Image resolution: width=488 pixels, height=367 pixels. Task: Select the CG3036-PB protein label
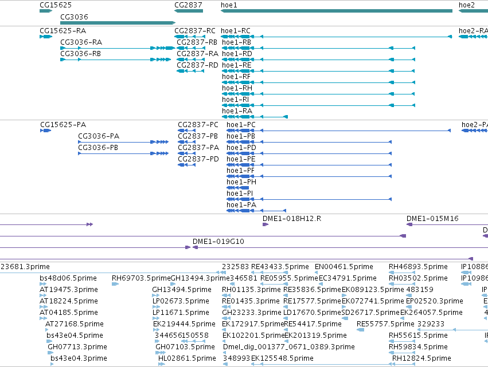click(x=98, y=148)
